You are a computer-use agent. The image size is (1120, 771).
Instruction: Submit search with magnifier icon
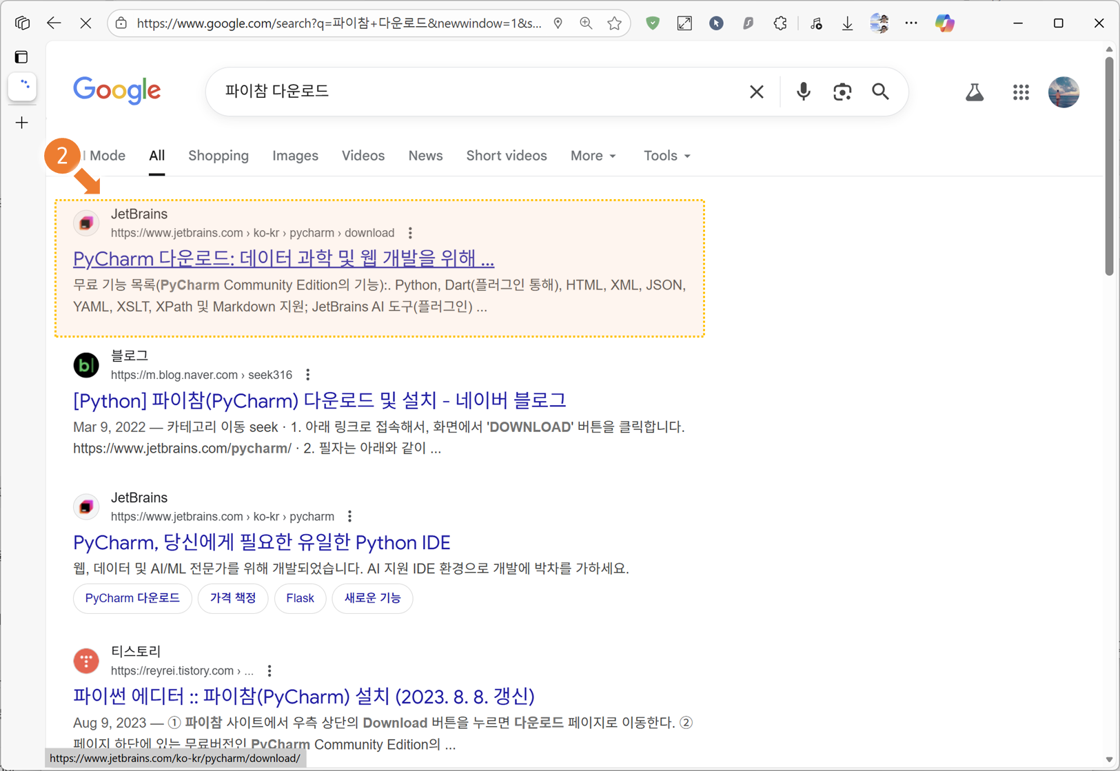click(x=880, y=91)
